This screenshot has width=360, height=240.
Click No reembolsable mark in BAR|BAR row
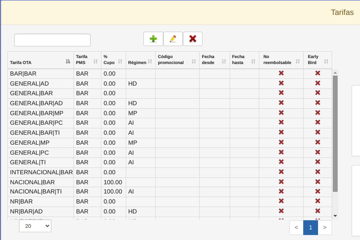coord(281,73)
